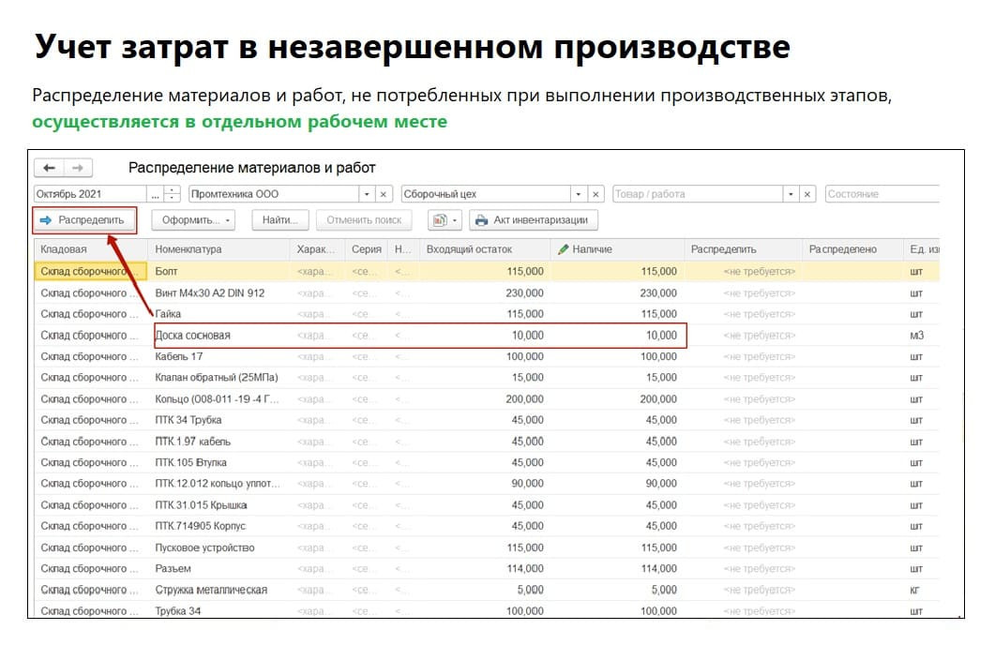Click the back navigation arrow

point(50,168)
